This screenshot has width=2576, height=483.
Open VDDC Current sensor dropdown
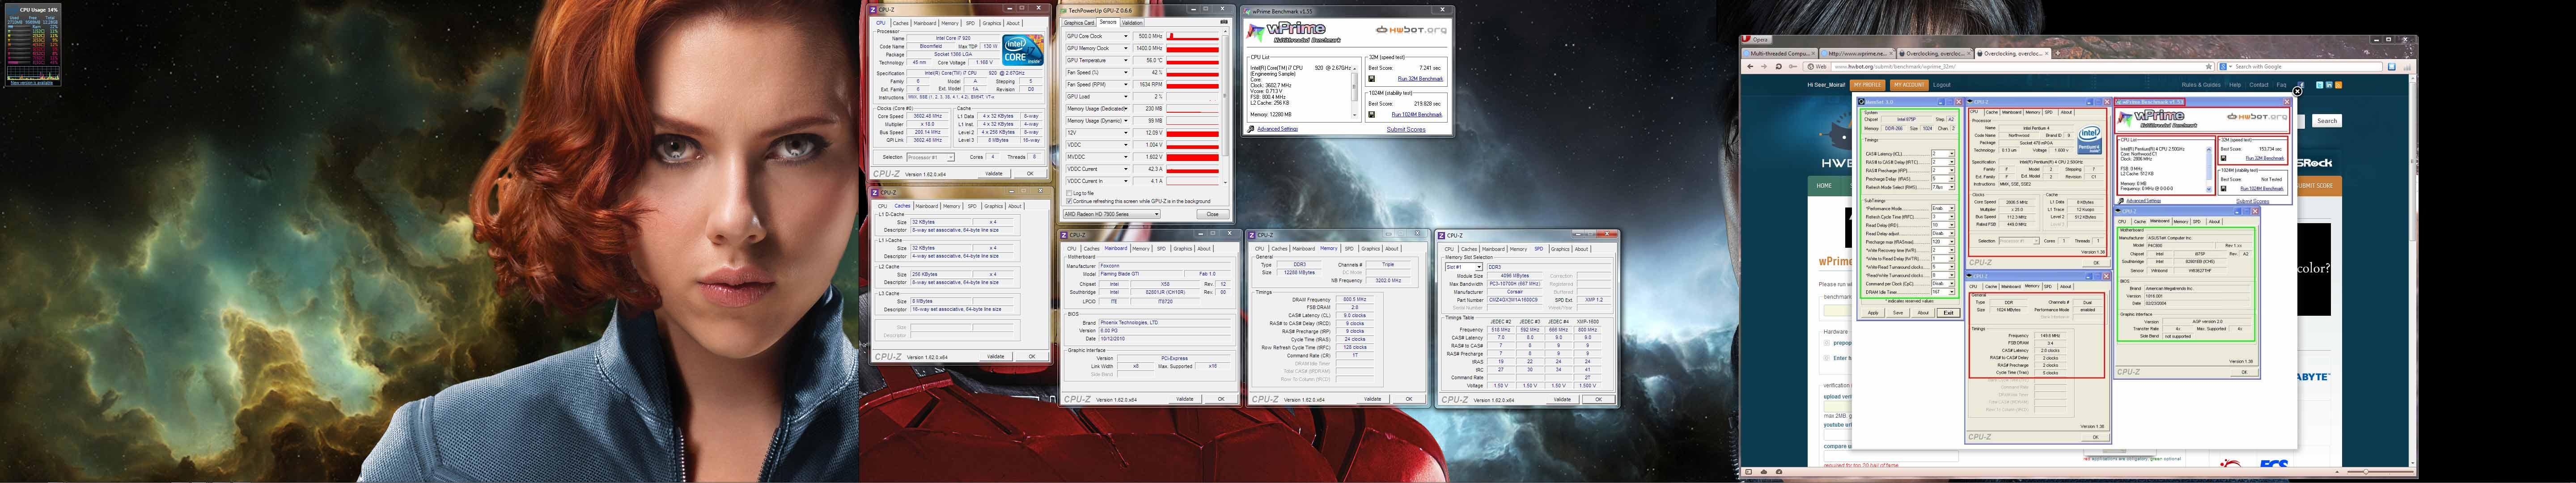(1125, 169)
